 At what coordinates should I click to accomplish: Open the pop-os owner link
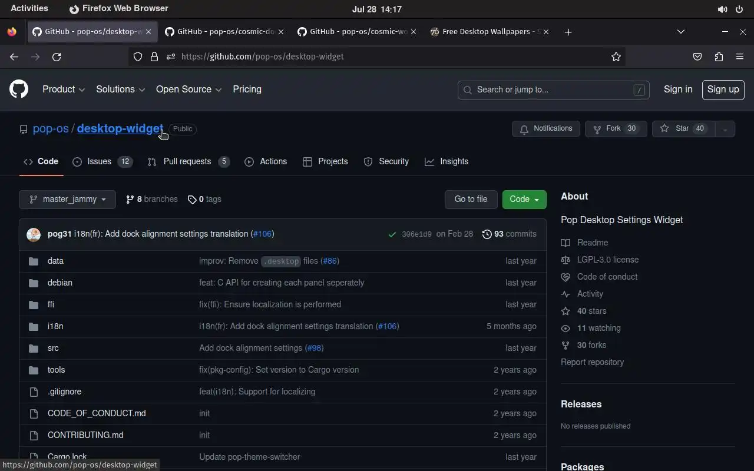point(51,129)
